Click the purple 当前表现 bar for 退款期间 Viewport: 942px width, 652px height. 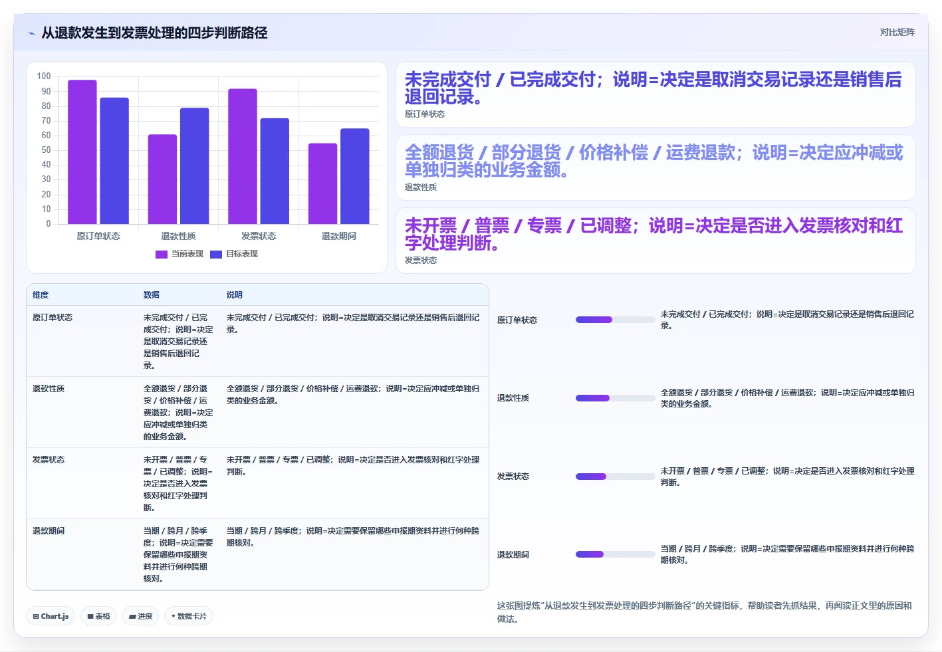pyautogui.click(x=322, y=183)
